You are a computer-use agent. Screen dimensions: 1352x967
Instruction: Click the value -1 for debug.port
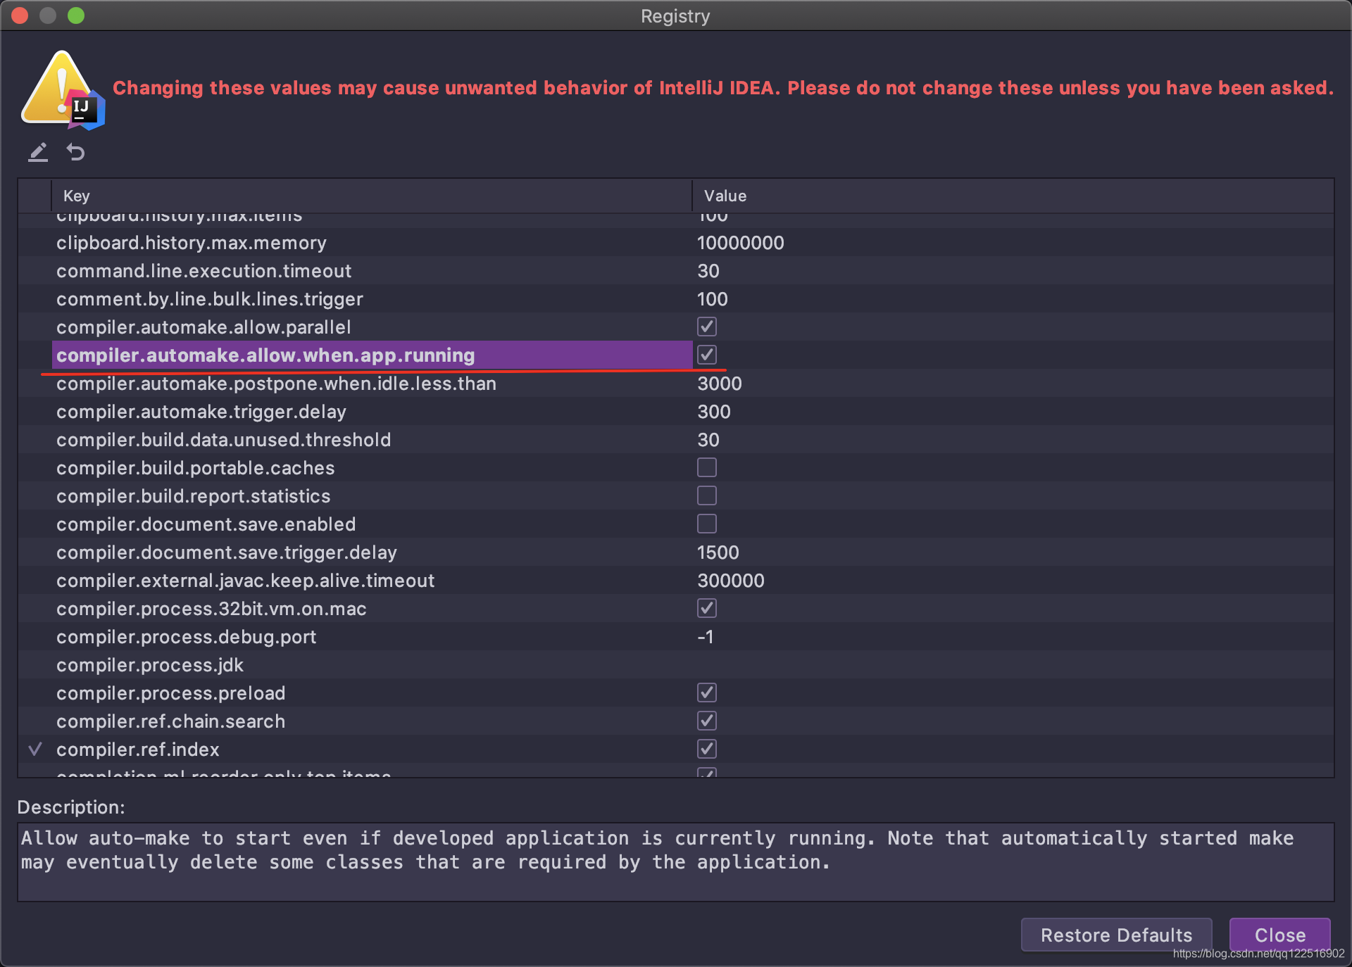705,637
